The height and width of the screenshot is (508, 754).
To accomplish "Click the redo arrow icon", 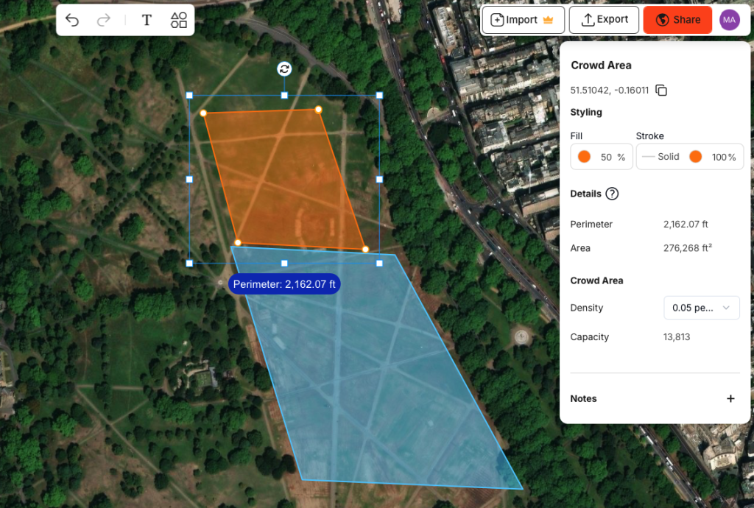I will [103, 20].
